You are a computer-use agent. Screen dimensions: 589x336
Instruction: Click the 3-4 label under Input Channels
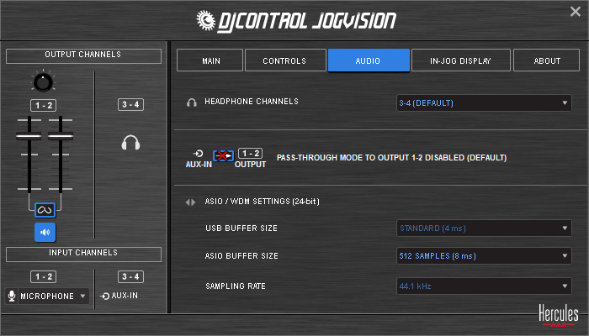coord(130,276)
